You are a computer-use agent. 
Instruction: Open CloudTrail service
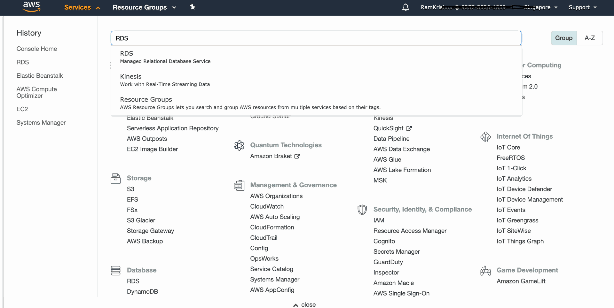point(264,238)
